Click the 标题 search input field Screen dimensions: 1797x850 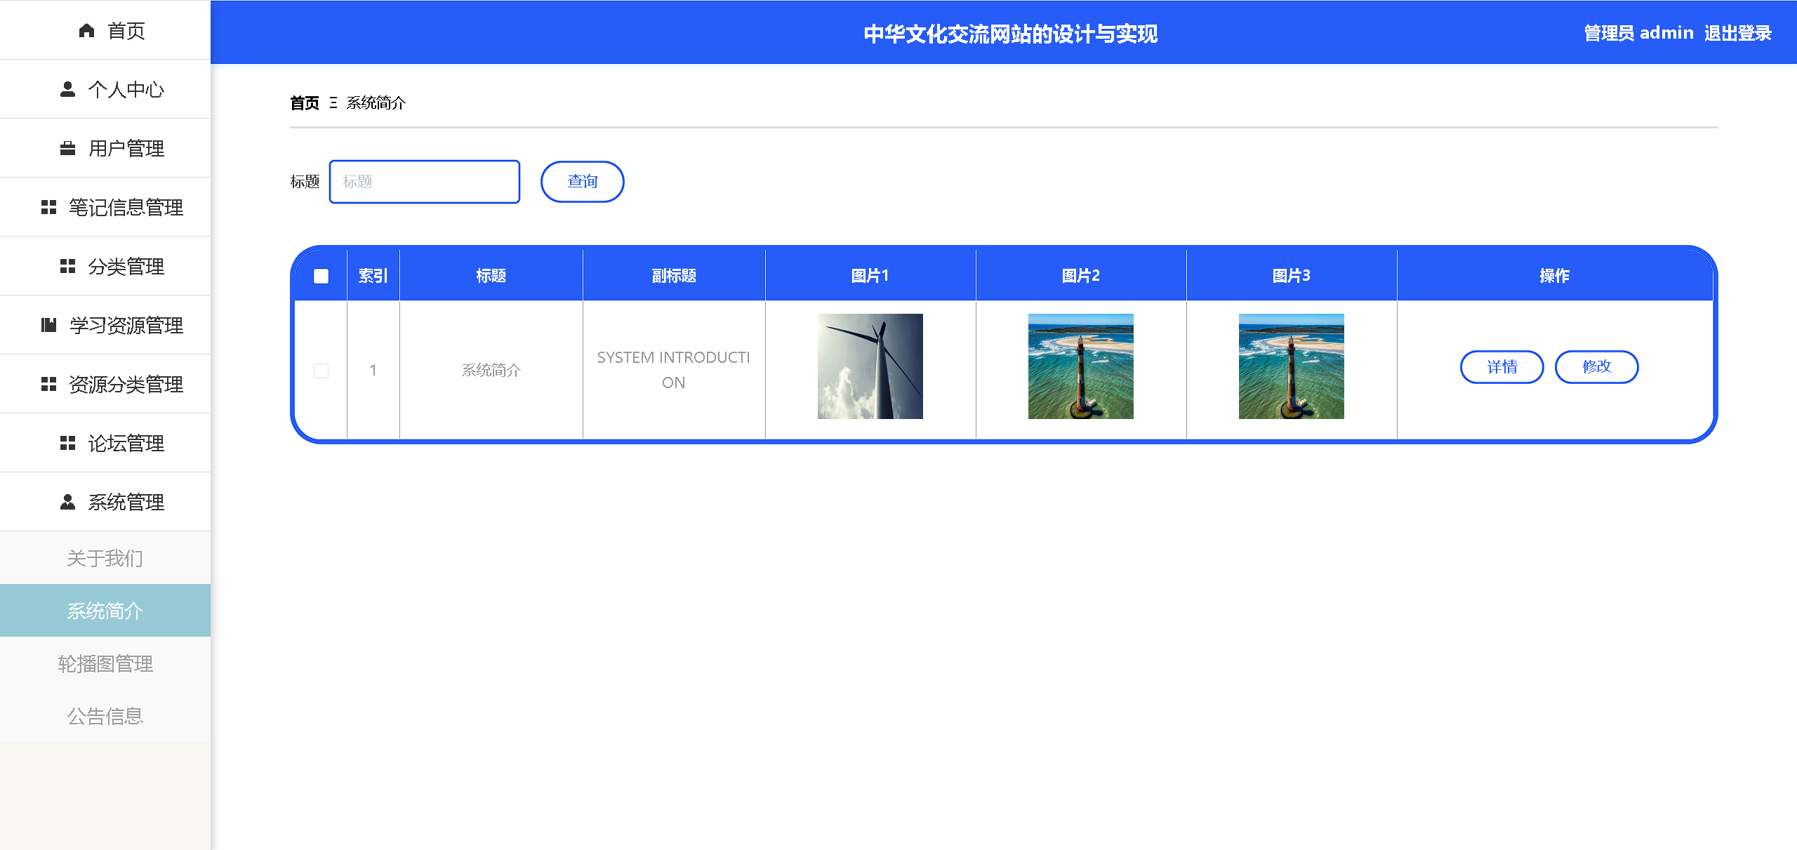point(424,182)
